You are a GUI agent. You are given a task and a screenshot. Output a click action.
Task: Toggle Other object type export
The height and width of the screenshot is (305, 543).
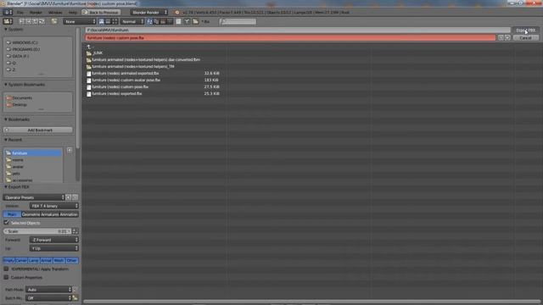point(71,260)
